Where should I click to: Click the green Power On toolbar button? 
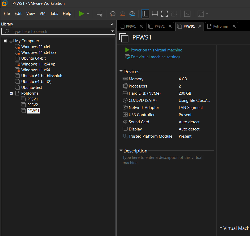81,14
